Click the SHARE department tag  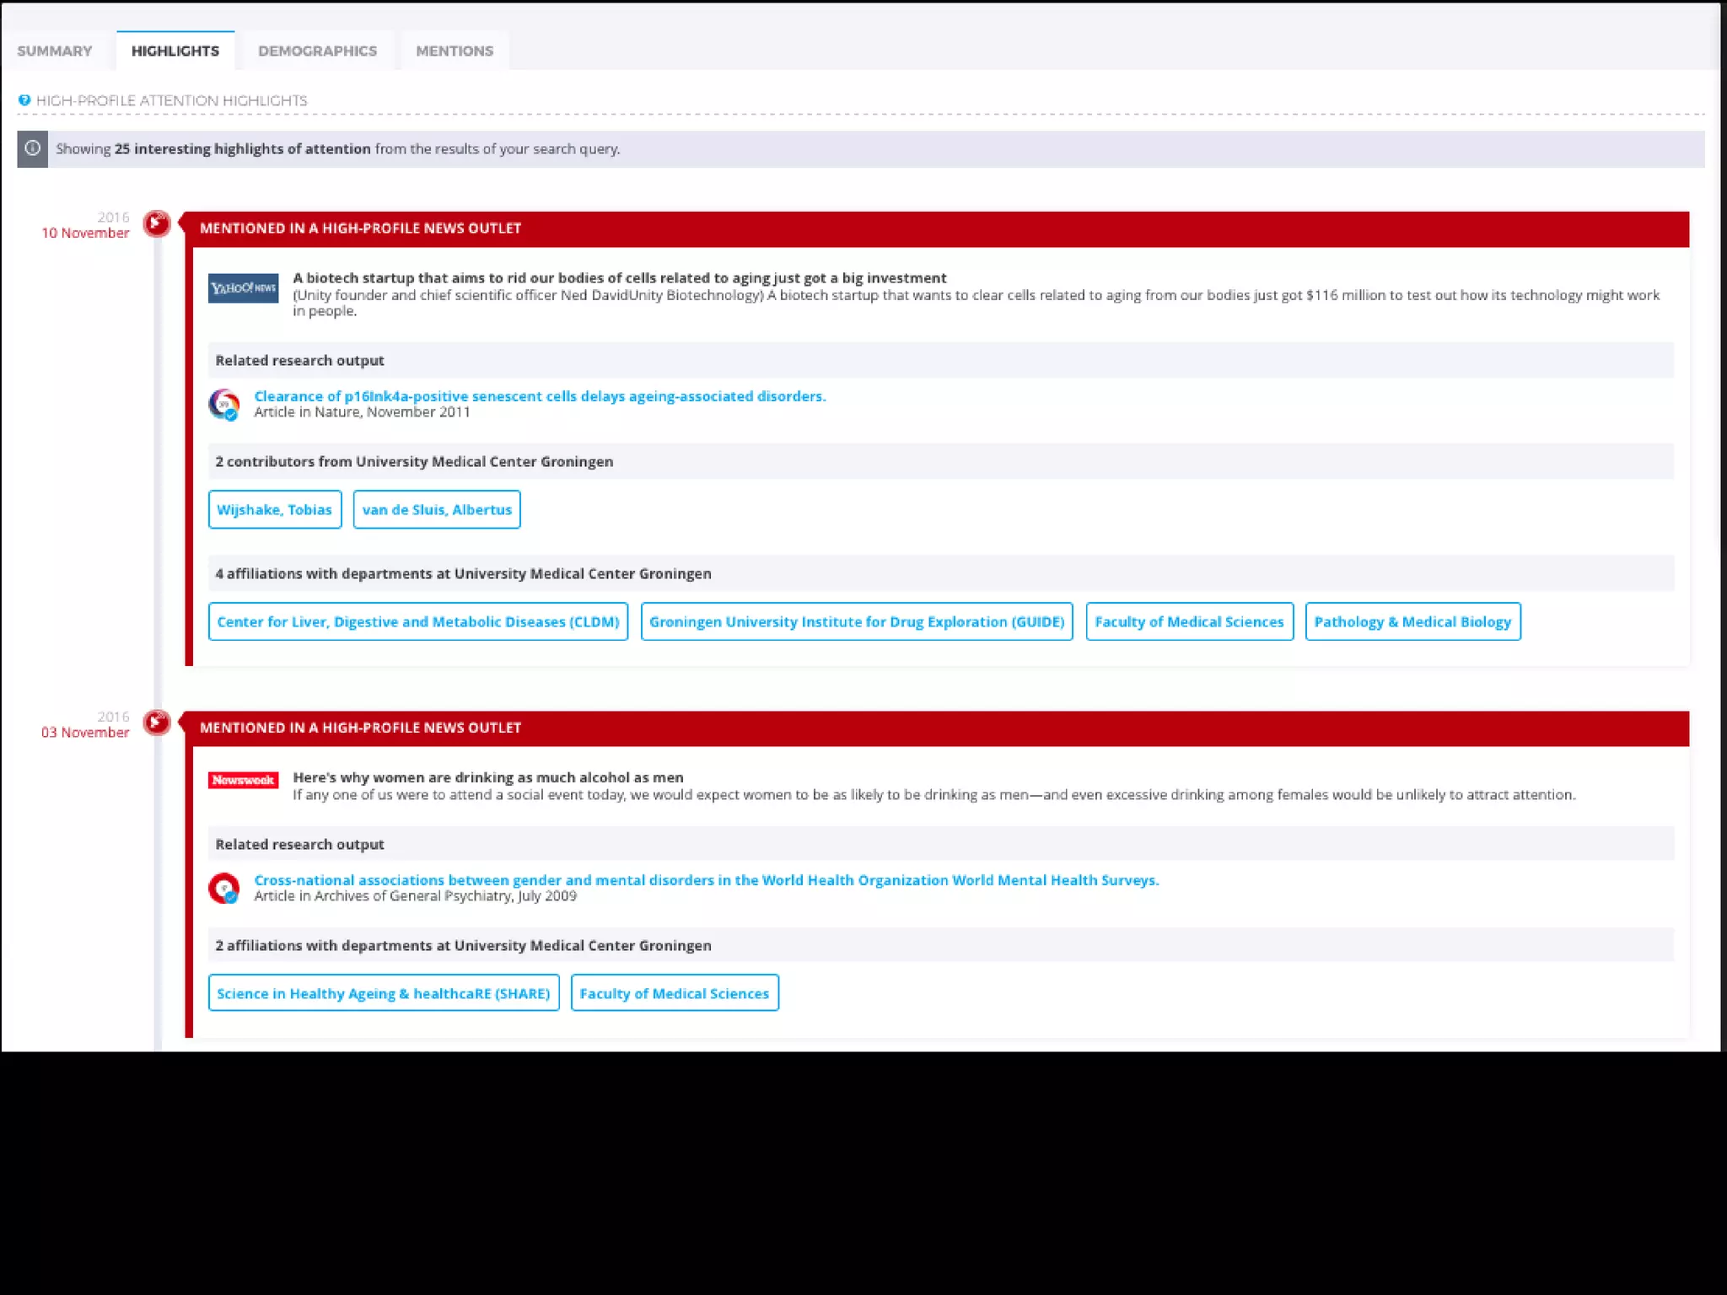click(384, 993)
